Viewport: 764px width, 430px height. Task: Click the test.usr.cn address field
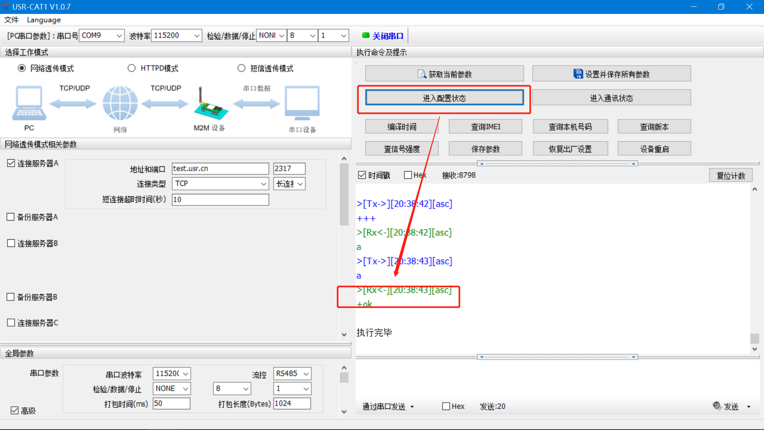(220, 168)
